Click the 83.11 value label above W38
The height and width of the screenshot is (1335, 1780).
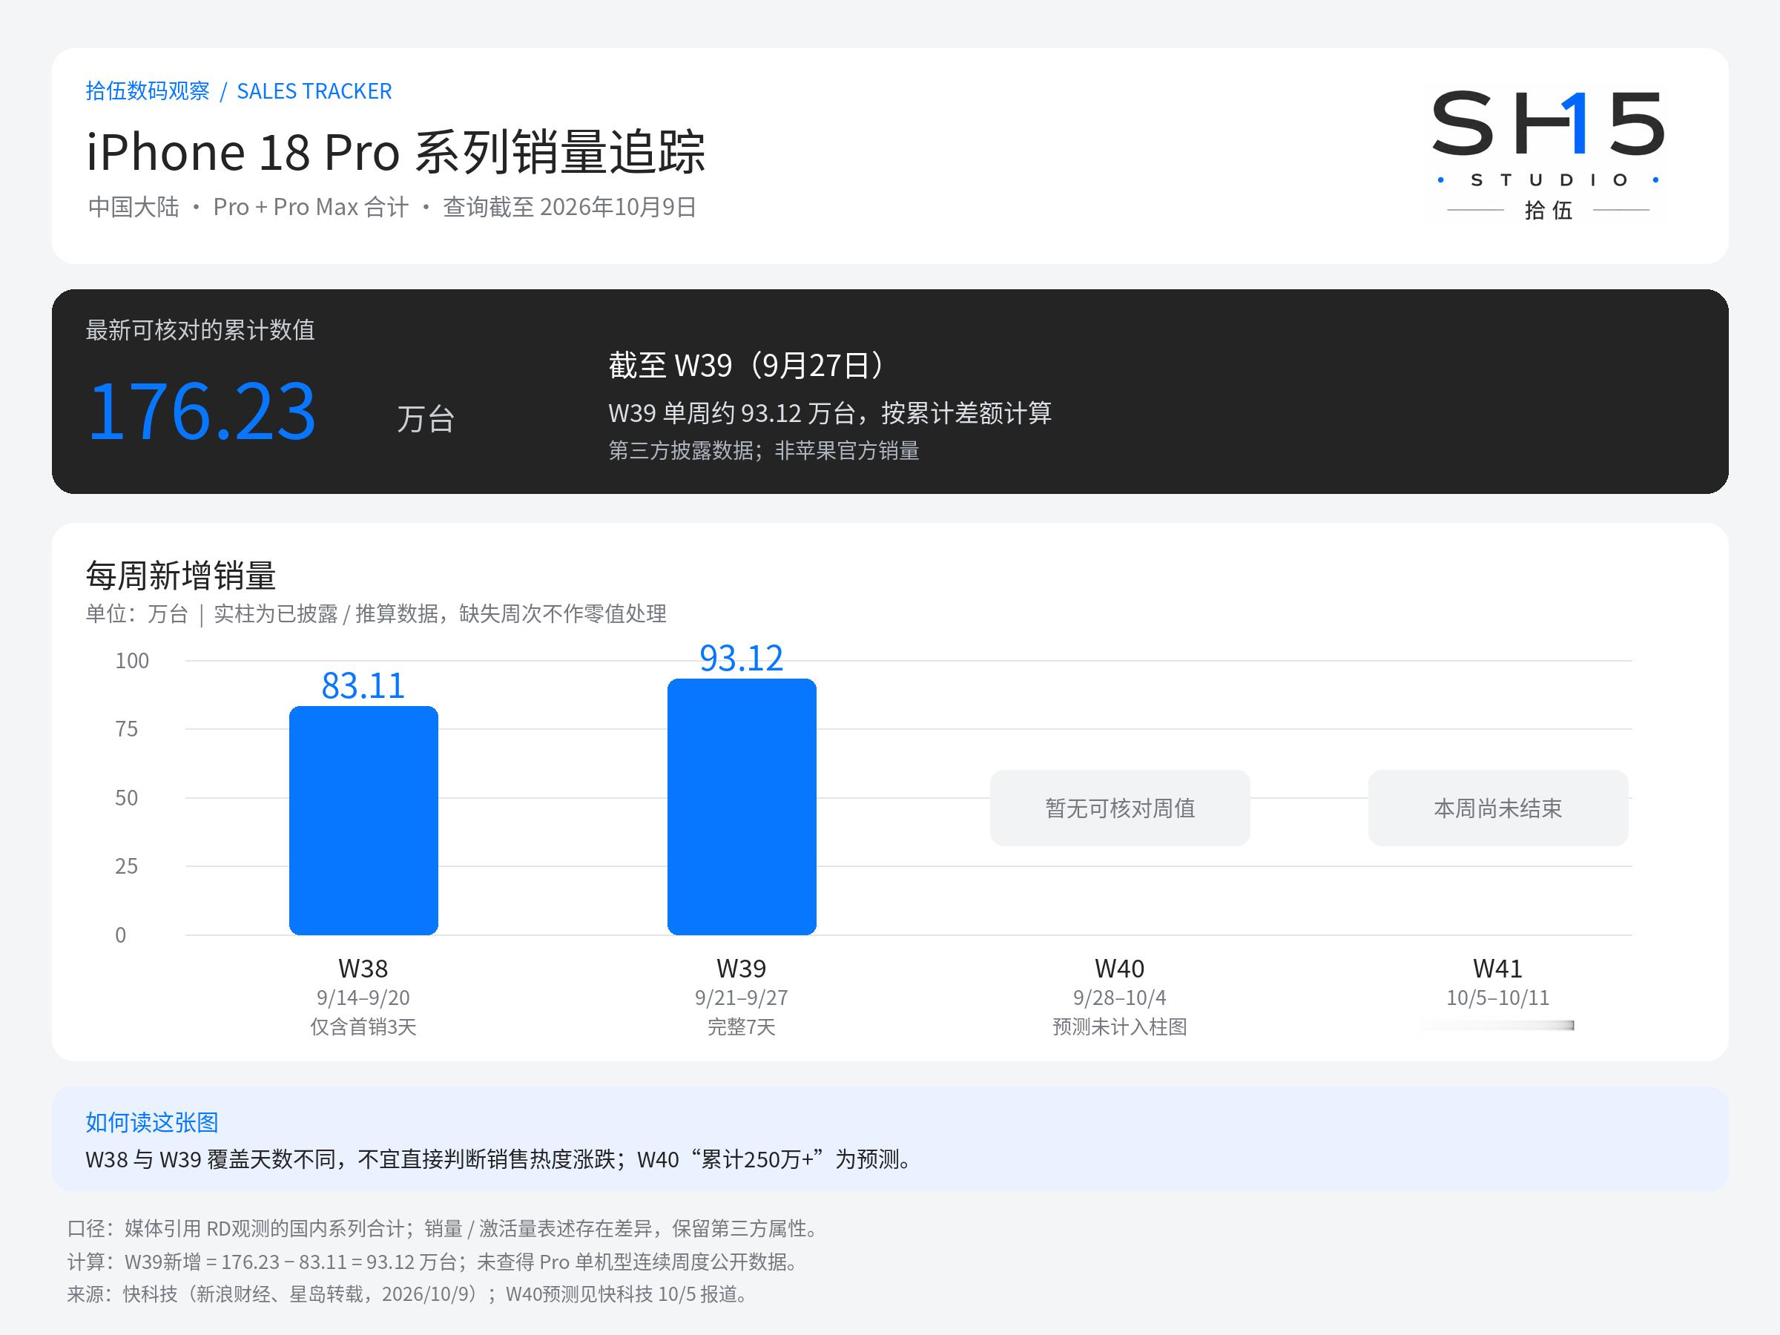(363, 685)
